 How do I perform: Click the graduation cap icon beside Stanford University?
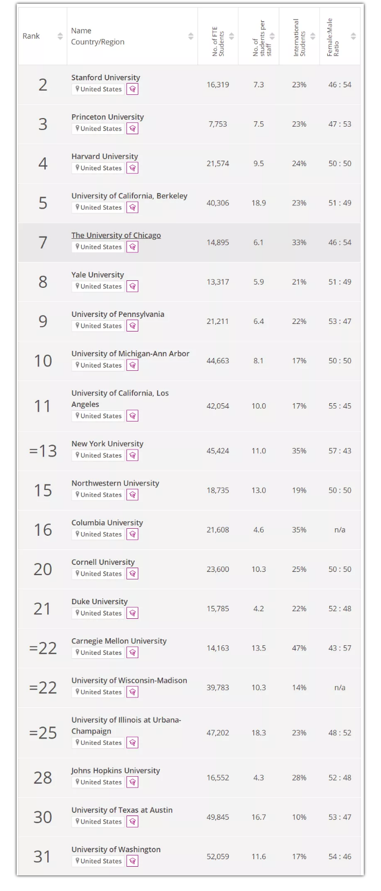click(132, 89)
